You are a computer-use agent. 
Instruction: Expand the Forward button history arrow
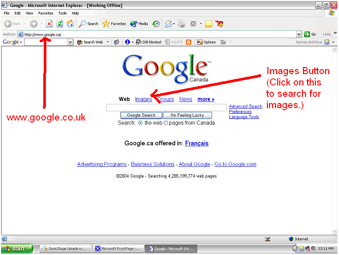41,24
